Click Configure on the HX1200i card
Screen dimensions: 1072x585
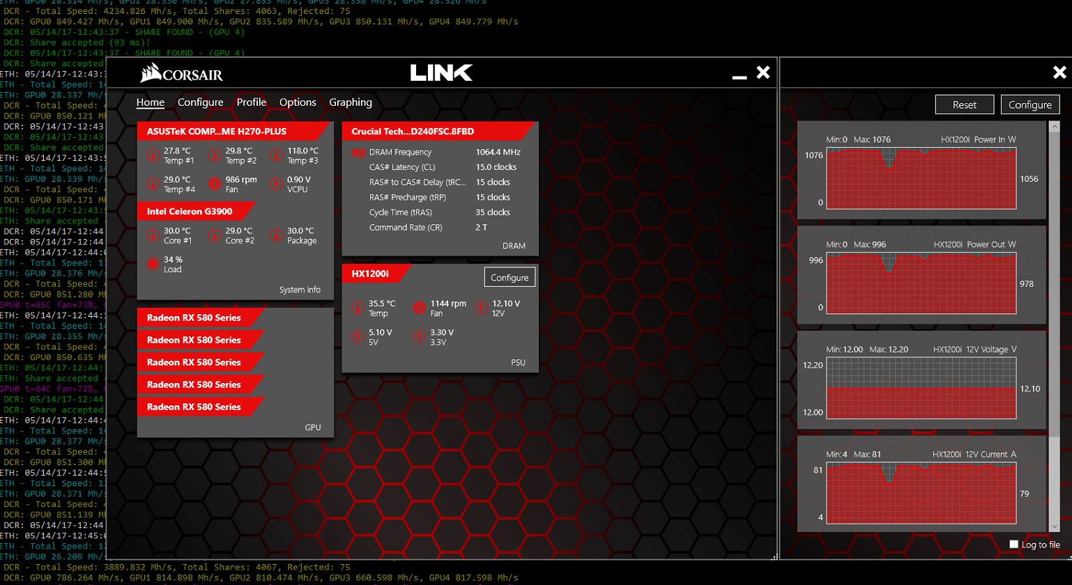pyautogui.click(x=510, y=277)
